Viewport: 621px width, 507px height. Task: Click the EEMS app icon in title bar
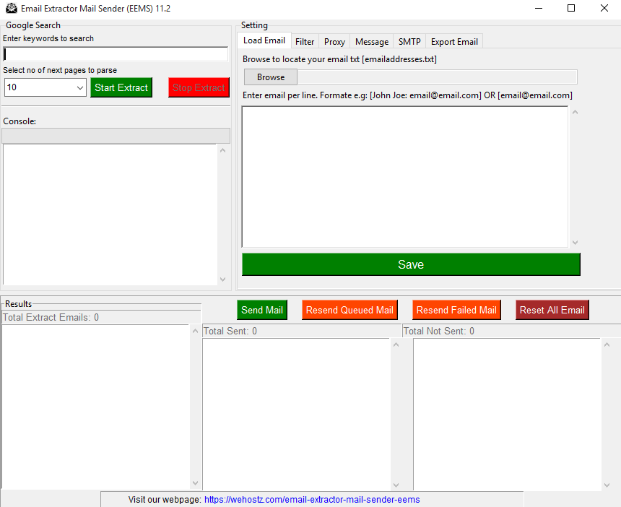(x=11, y=9)
